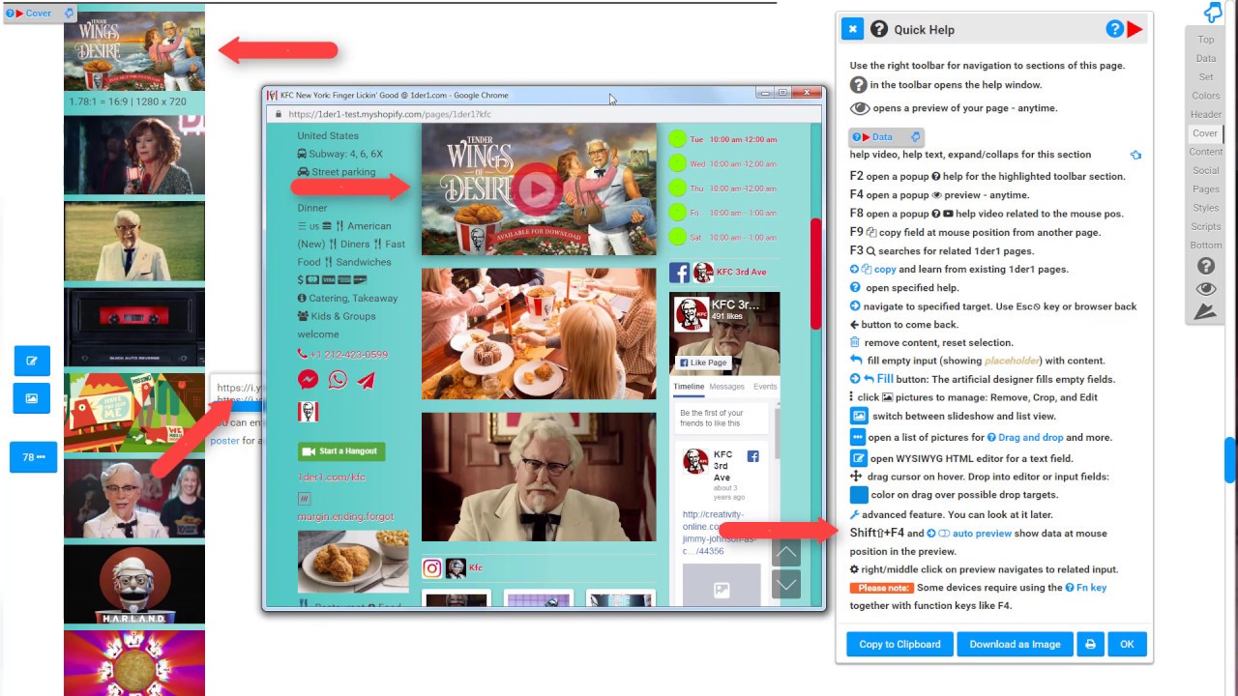1238x696 pixels.
Task: Switch to Events tab in Facebook widget
Action: (x=765, y=387)
